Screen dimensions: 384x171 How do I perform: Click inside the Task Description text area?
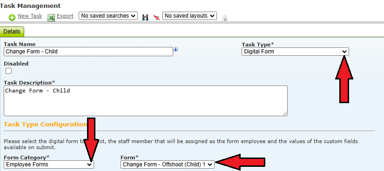[146, 101]
